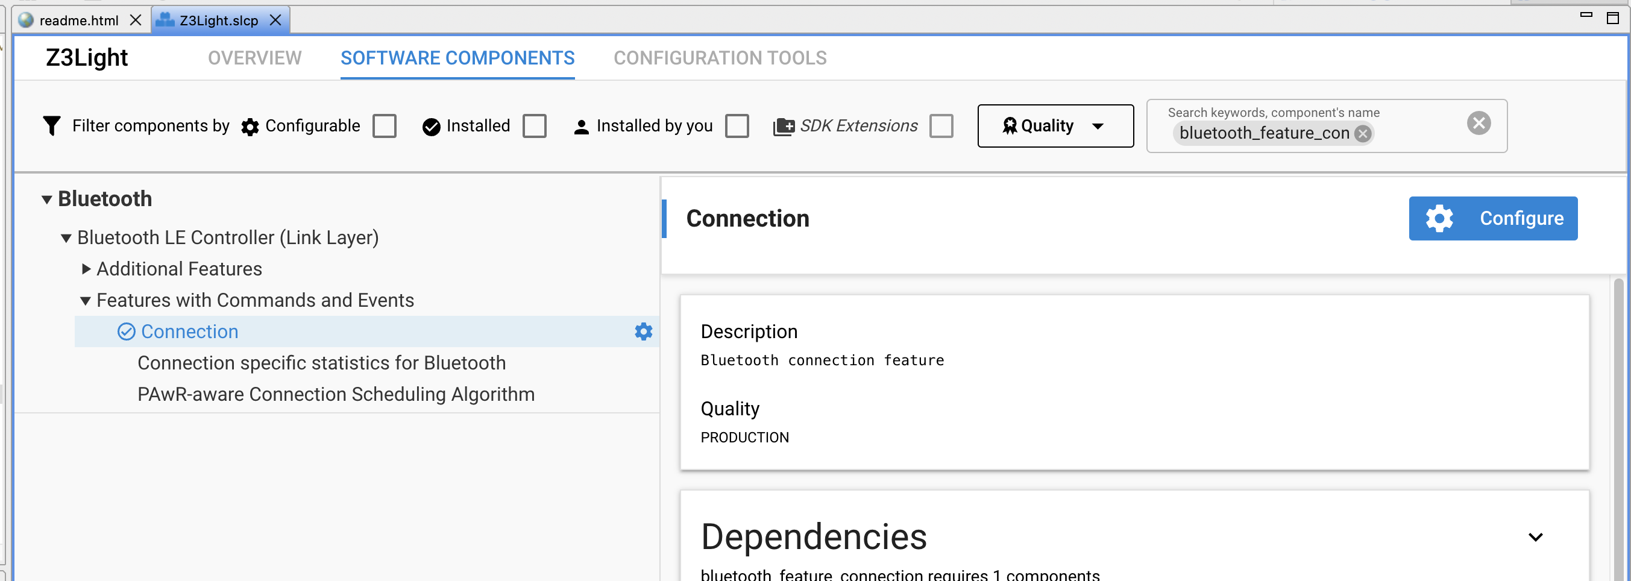Open the Quality dropdown
The image size is (1631, 581).
click(1055, 126)
